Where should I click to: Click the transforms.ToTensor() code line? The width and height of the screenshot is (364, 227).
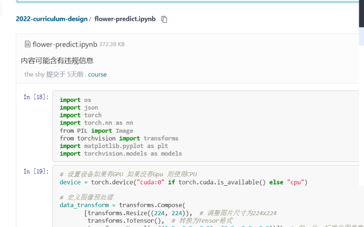[x=160, y=221]
